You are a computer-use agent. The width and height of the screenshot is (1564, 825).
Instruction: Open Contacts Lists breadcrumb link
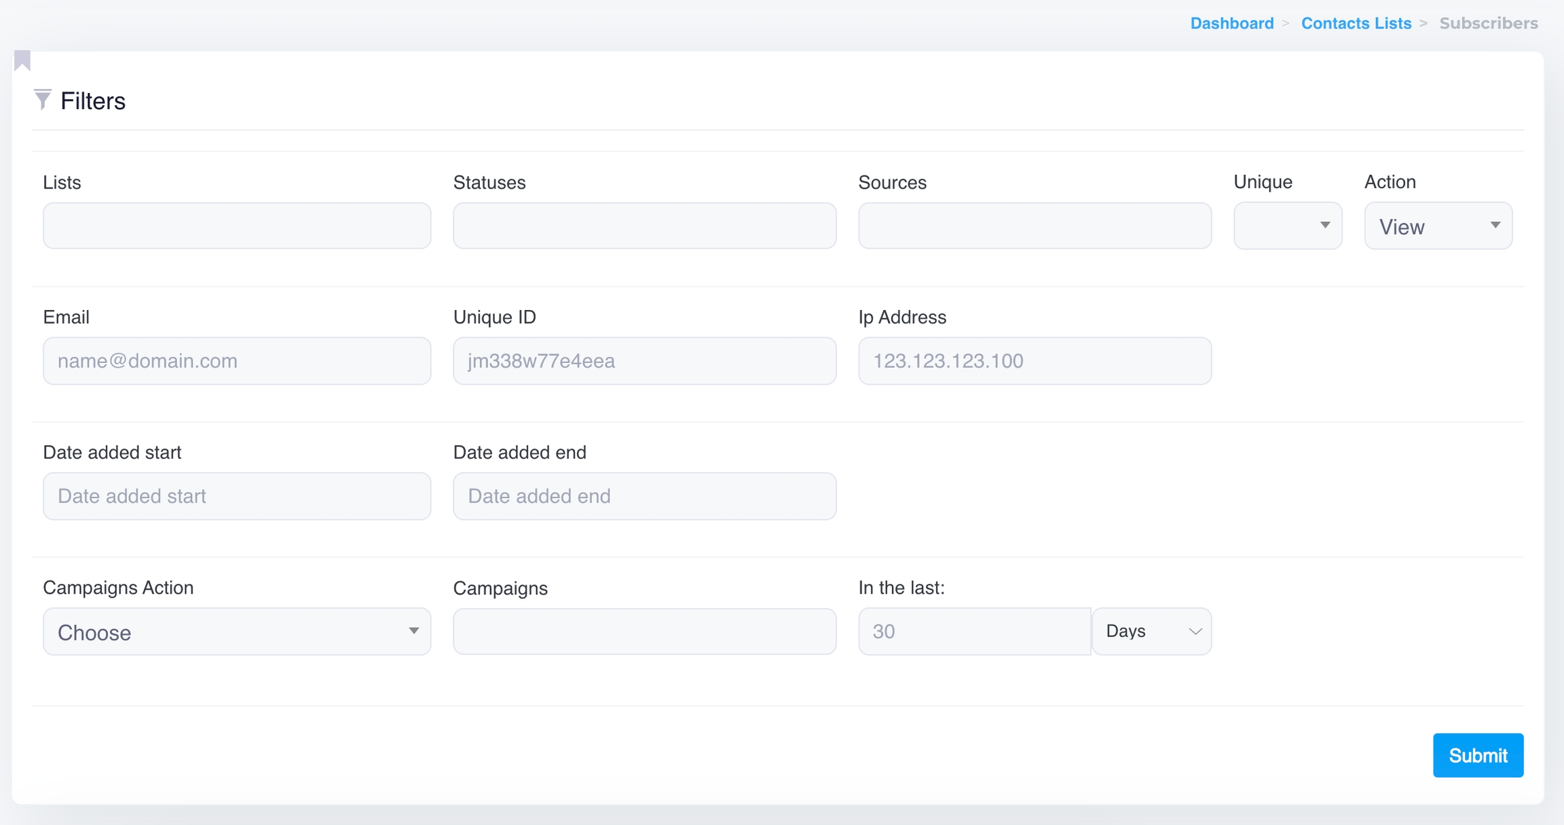pyautogui.click(x=1356, y=23)
